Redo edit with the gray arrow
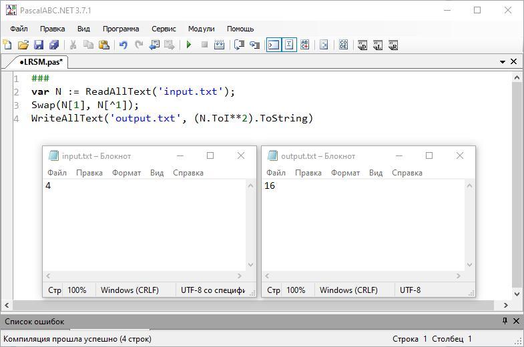This screenshot has height=347, width=524. (139, 45)
